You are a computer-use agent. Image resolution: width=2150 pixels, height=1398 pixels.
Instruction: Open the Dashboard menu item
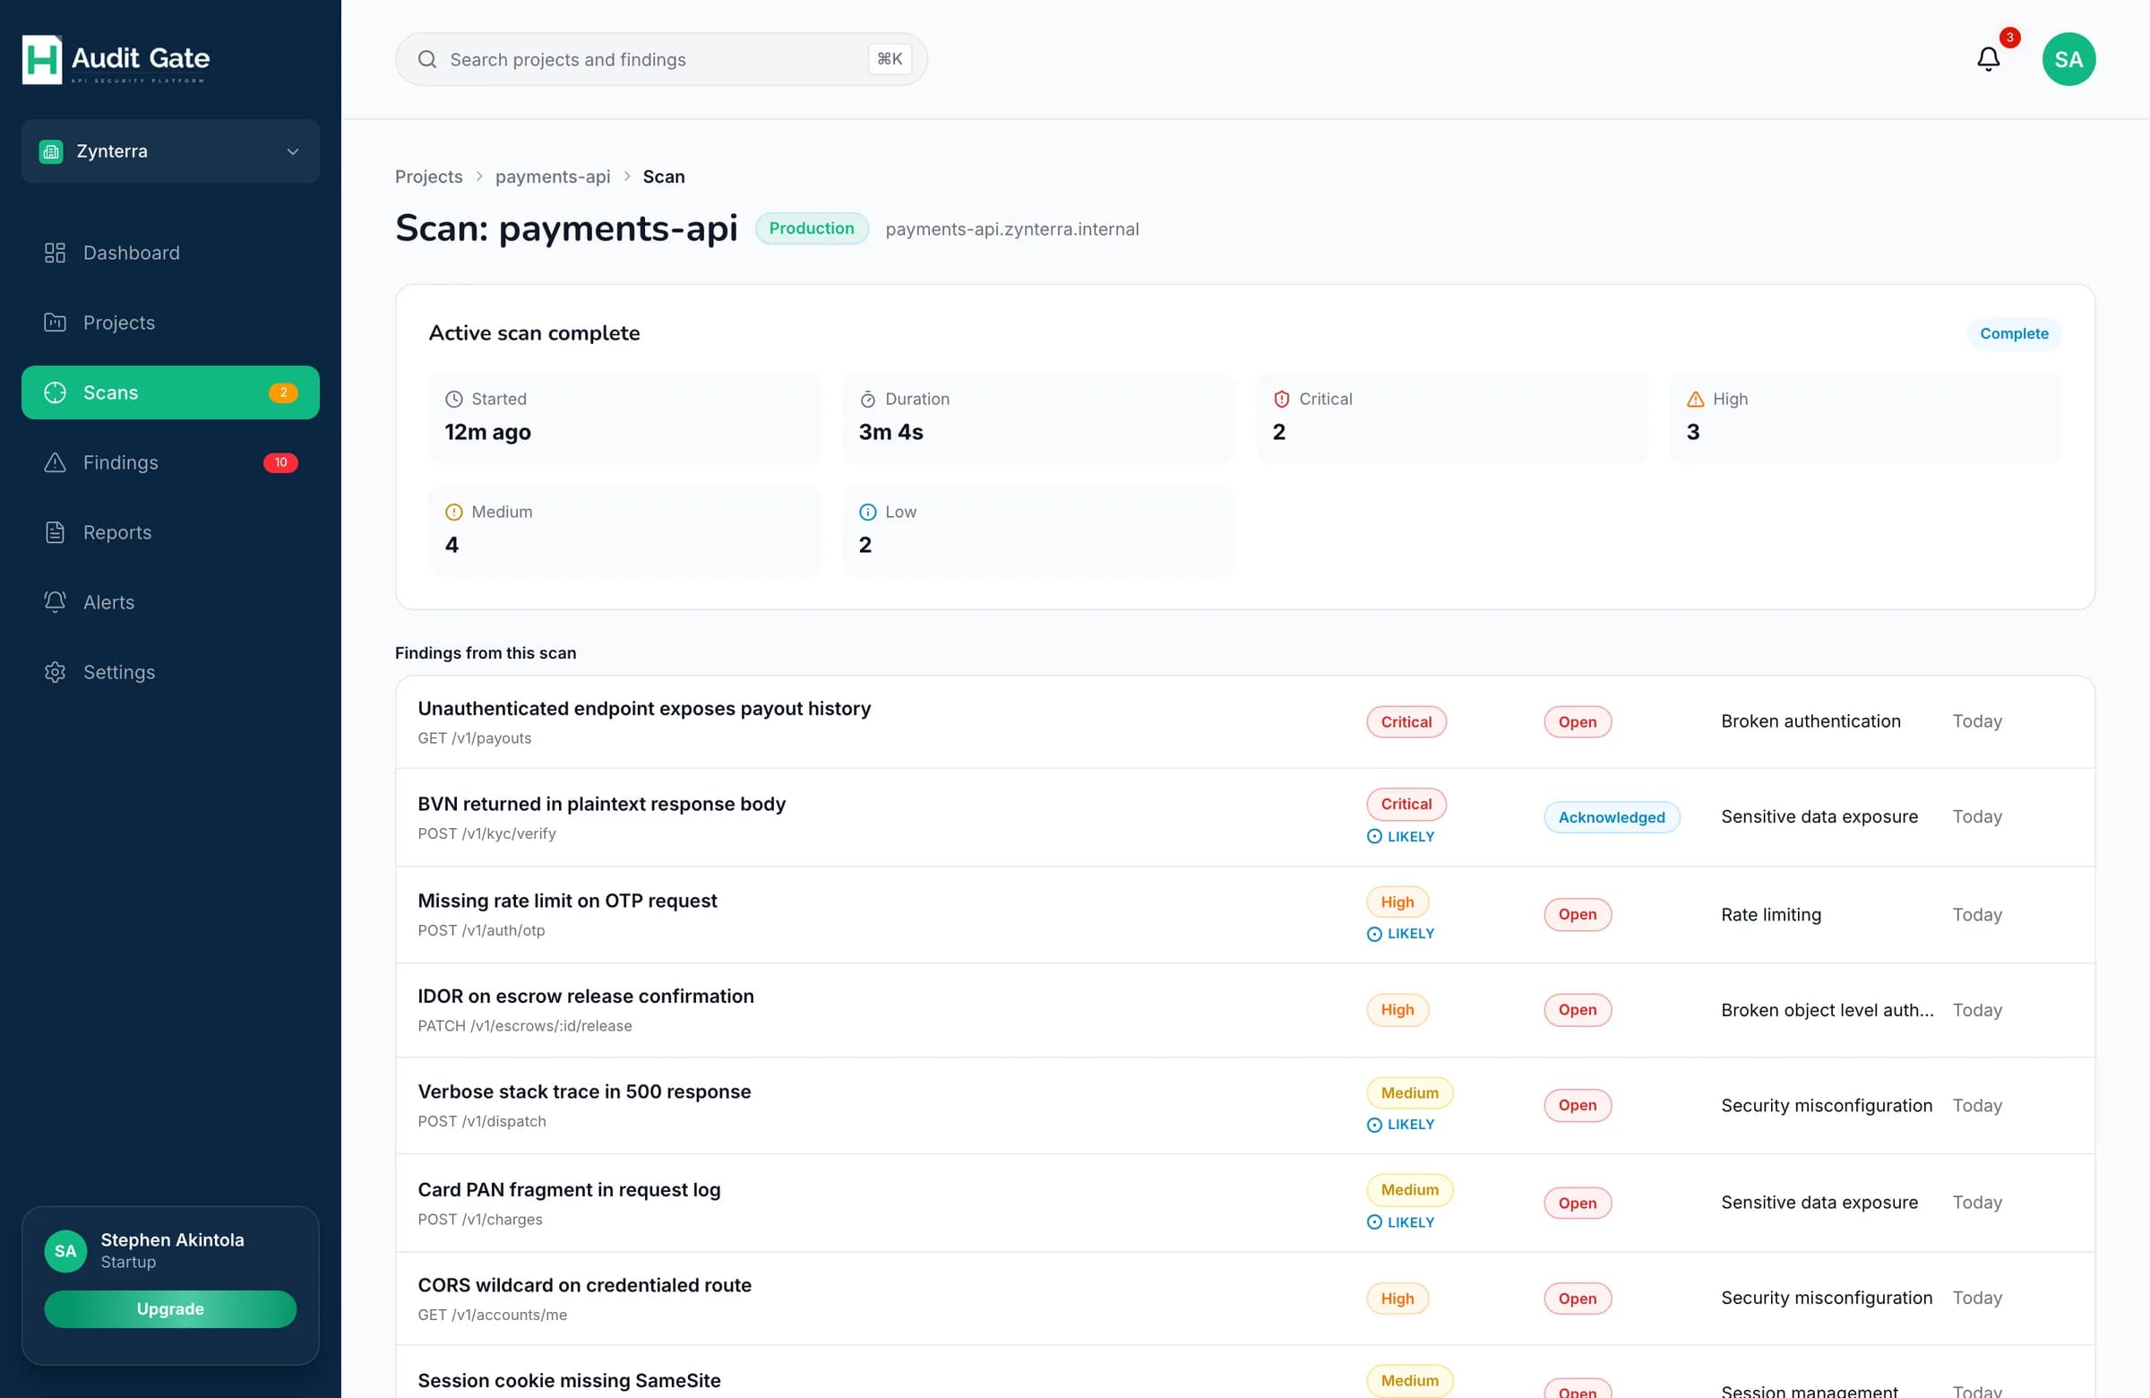pyautogui.click(x=171, y=253)
